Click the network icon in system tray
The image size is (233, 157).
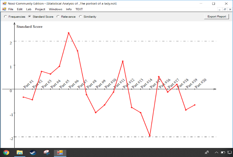[229, 152]
